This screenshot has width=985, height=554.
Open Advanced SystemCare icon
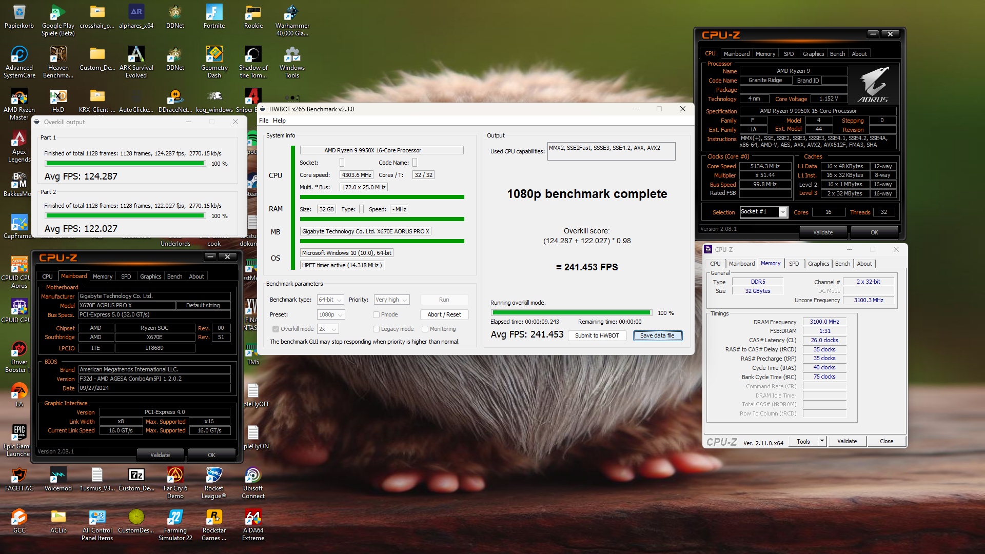pyautogui.click(x=19, y=63)
